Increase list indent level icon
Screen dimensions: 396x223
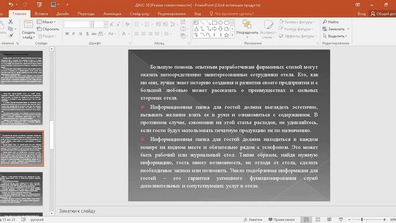click(x=165, y=24)
